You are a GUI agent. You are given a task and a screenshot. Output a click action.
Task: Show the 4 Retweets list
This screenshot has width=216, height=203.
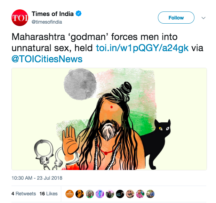[x=24, y=194]
